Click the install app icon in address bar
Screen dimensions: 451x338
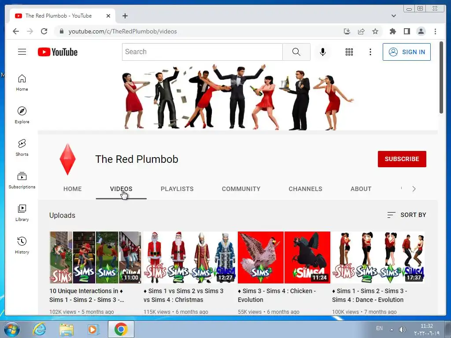coord(347,31)
